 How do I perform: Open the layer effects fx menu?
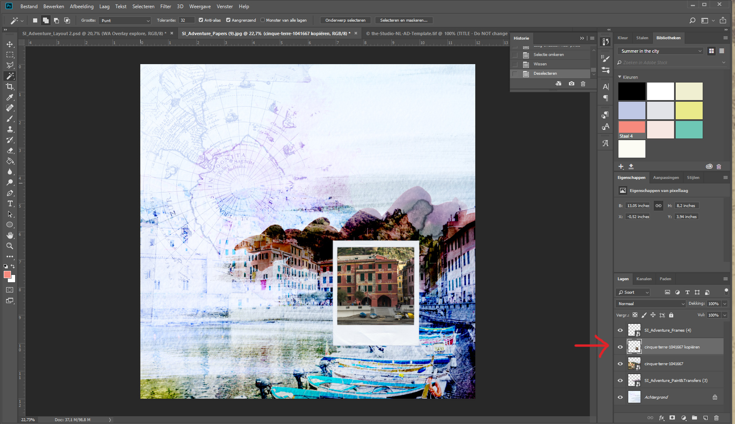point(661,418)
